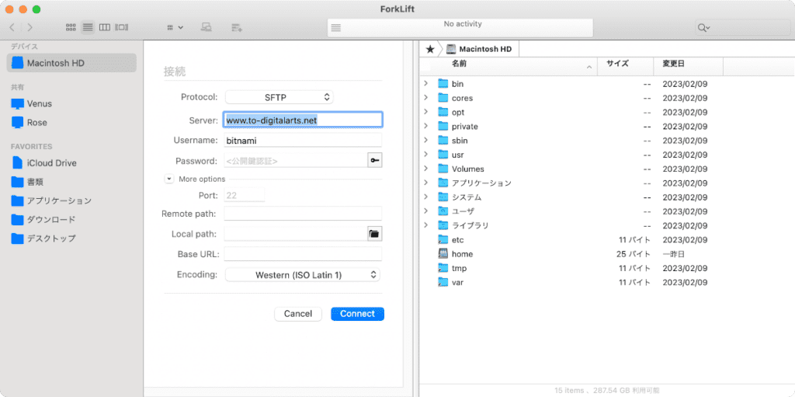Expand the sbin folder

tap(426, 140)
